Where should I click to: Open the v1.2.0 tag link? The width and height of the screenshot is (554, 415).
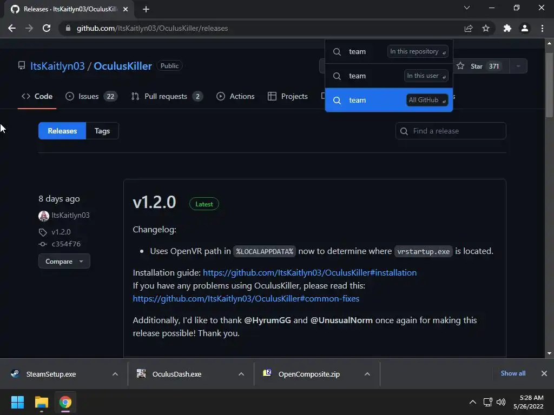point(61,232)
